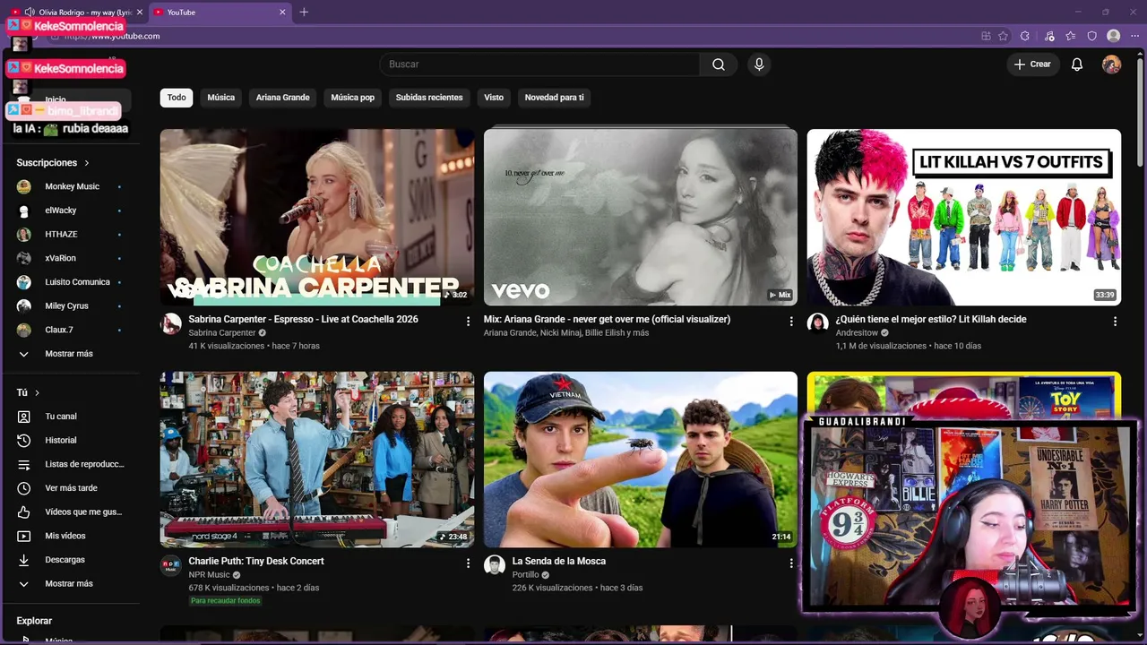Open Ver más tarde list

(70, 488)
